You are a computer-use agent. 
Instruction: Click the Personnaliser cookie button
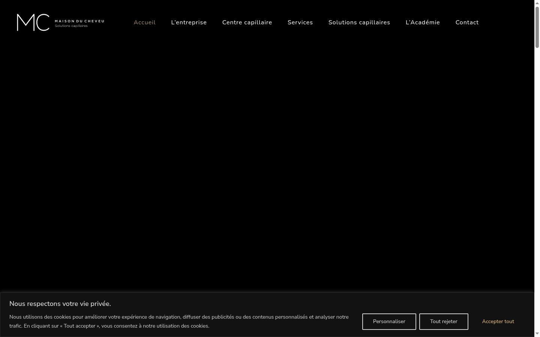click(389, 322)
